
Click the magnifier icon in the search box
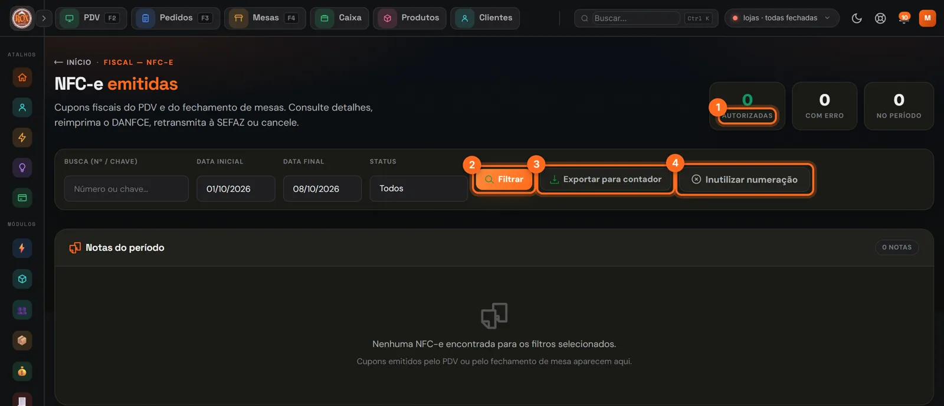tap(585, 18)
